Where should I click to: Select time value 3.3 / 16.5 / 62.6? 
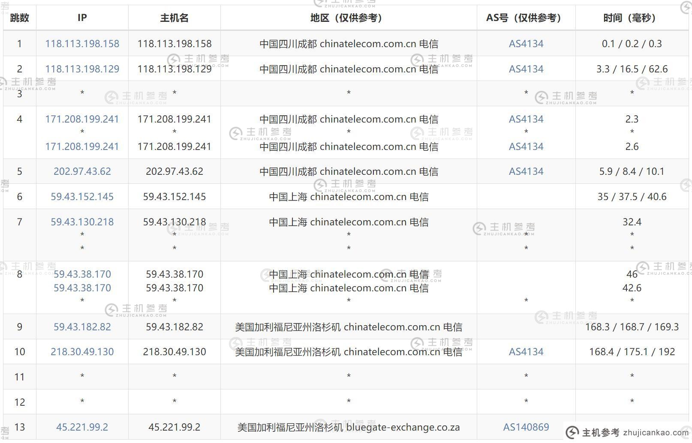632,69
